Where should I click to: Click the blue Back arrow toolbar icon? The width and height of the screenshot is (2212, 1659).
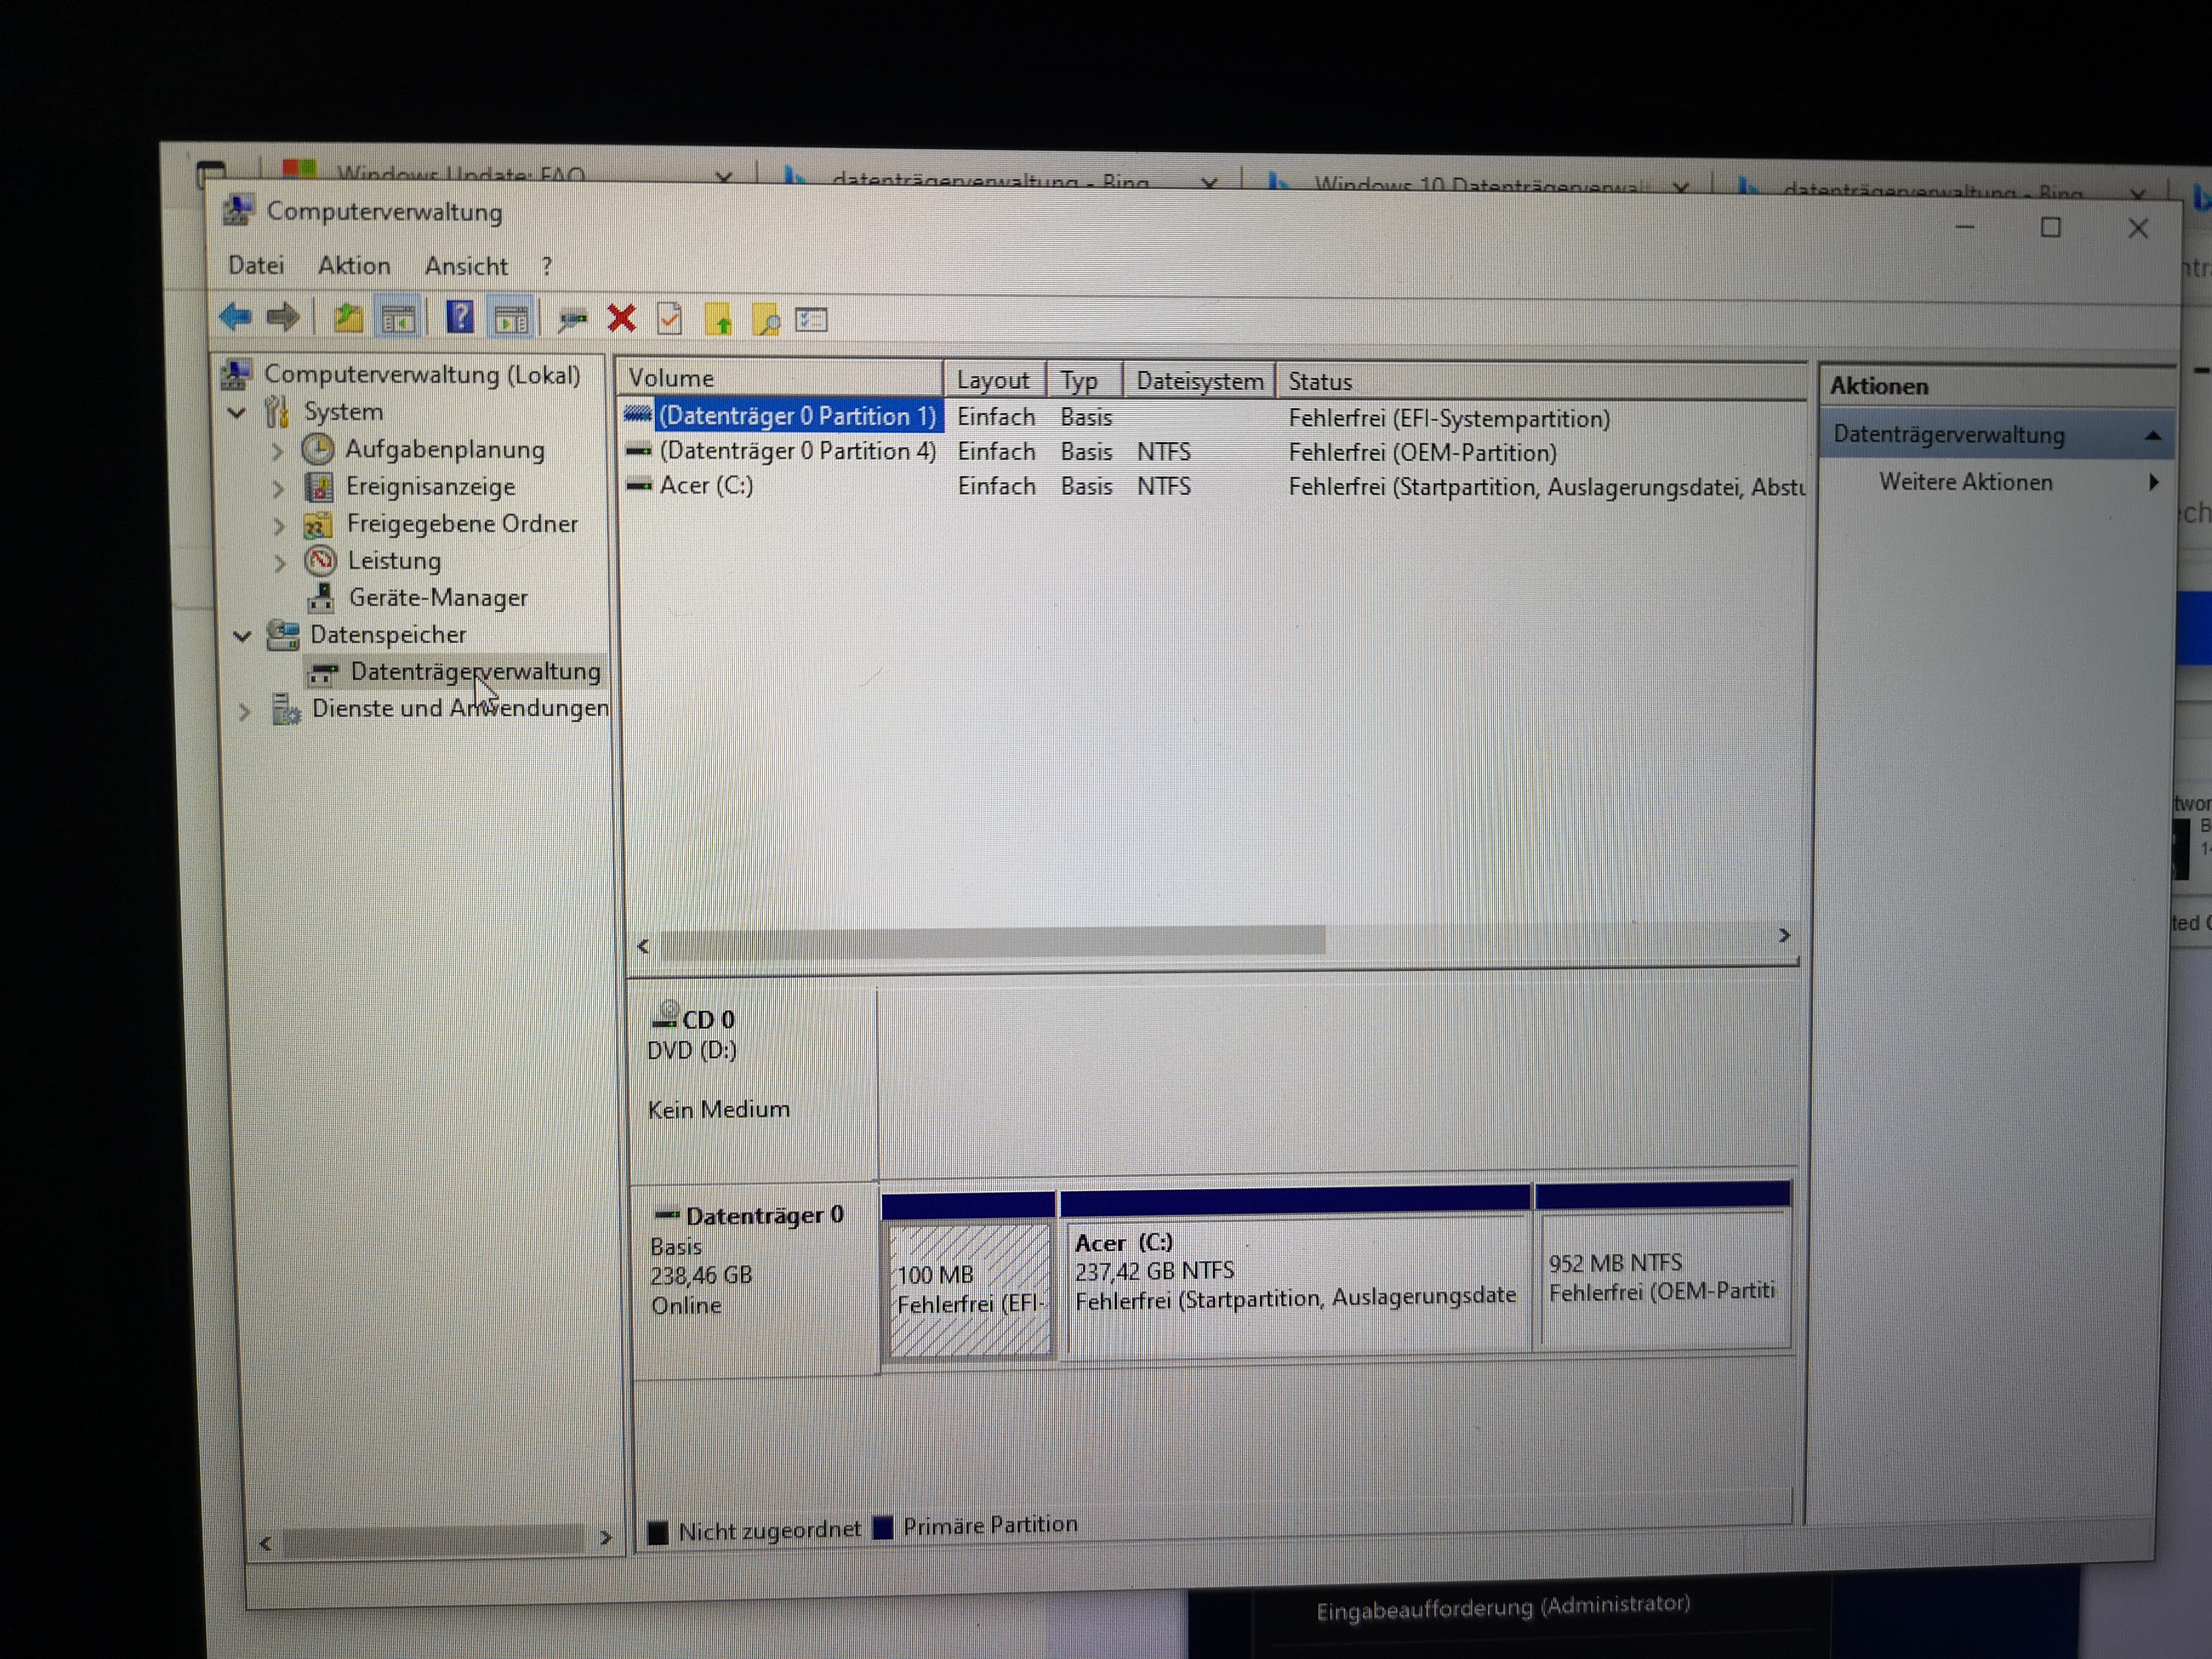236,317
